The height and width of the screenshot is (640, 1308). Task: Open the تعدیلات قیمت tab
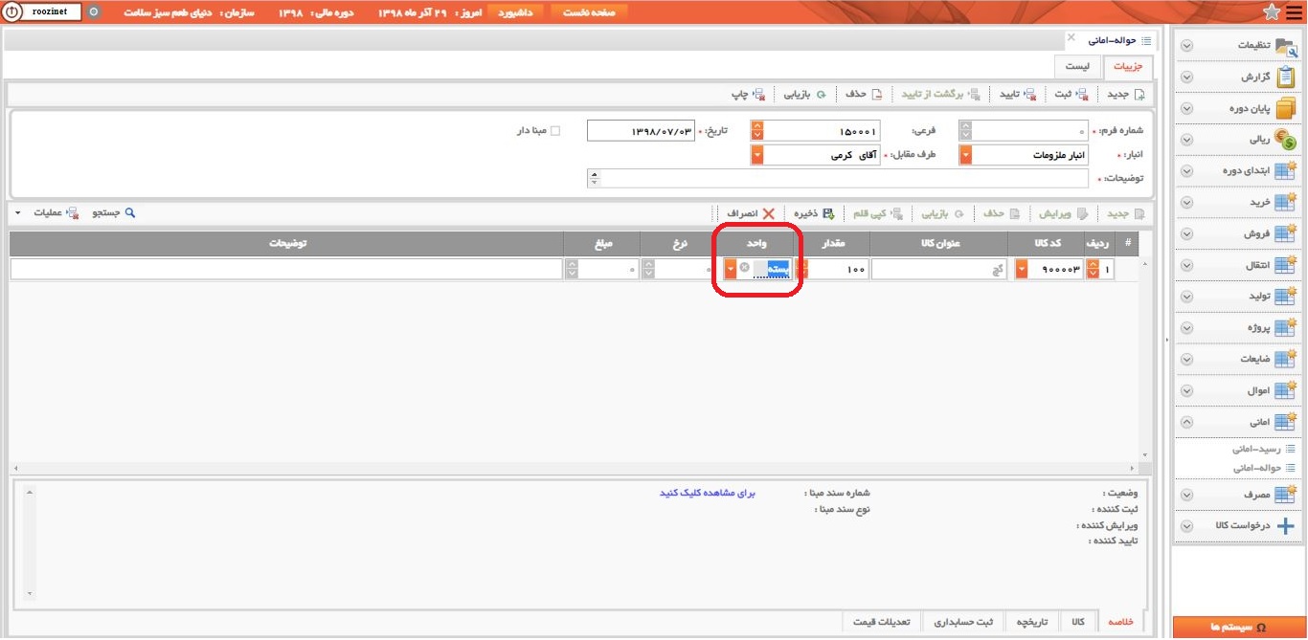(884, 622)
